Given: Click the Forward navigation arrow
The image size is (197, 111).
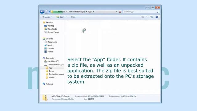Looking at the screenshot, I should (46, 12).
